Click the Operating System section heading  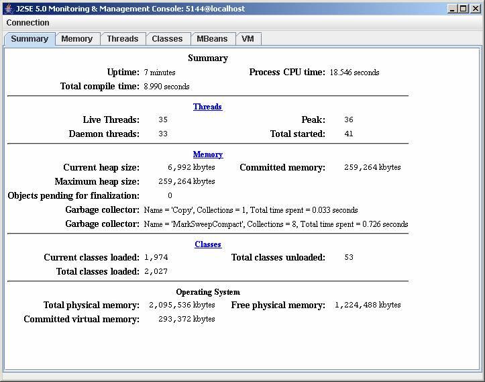point(208,292)
